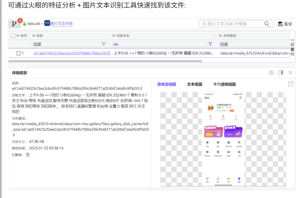The height and width of the screenshot is (198, 302).
Task: Click the search magnifier icon
Action: click(267, 24)
